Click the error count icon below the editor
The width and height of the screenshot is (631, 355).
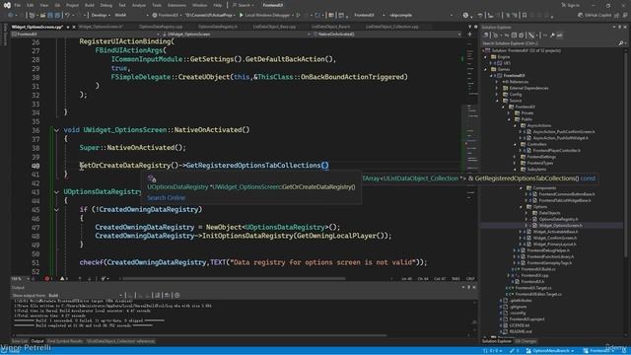pyautogui.click(x=48, y=278)
